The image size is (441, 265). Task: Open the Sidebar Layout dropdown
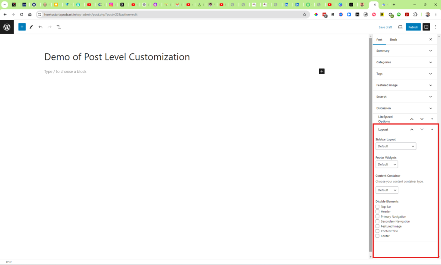396,146
